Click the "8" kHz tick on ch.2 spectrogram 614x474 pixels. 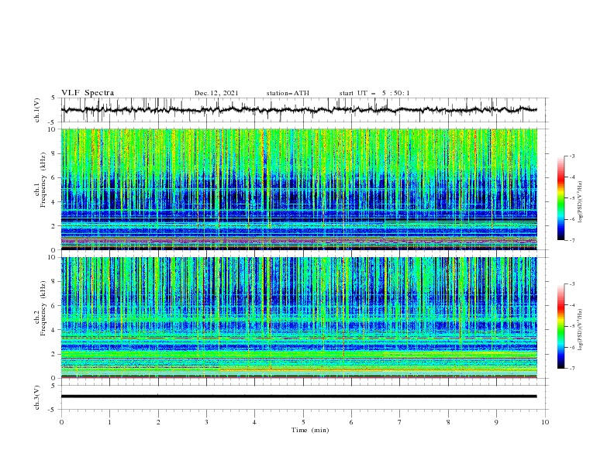pos(53,282)
